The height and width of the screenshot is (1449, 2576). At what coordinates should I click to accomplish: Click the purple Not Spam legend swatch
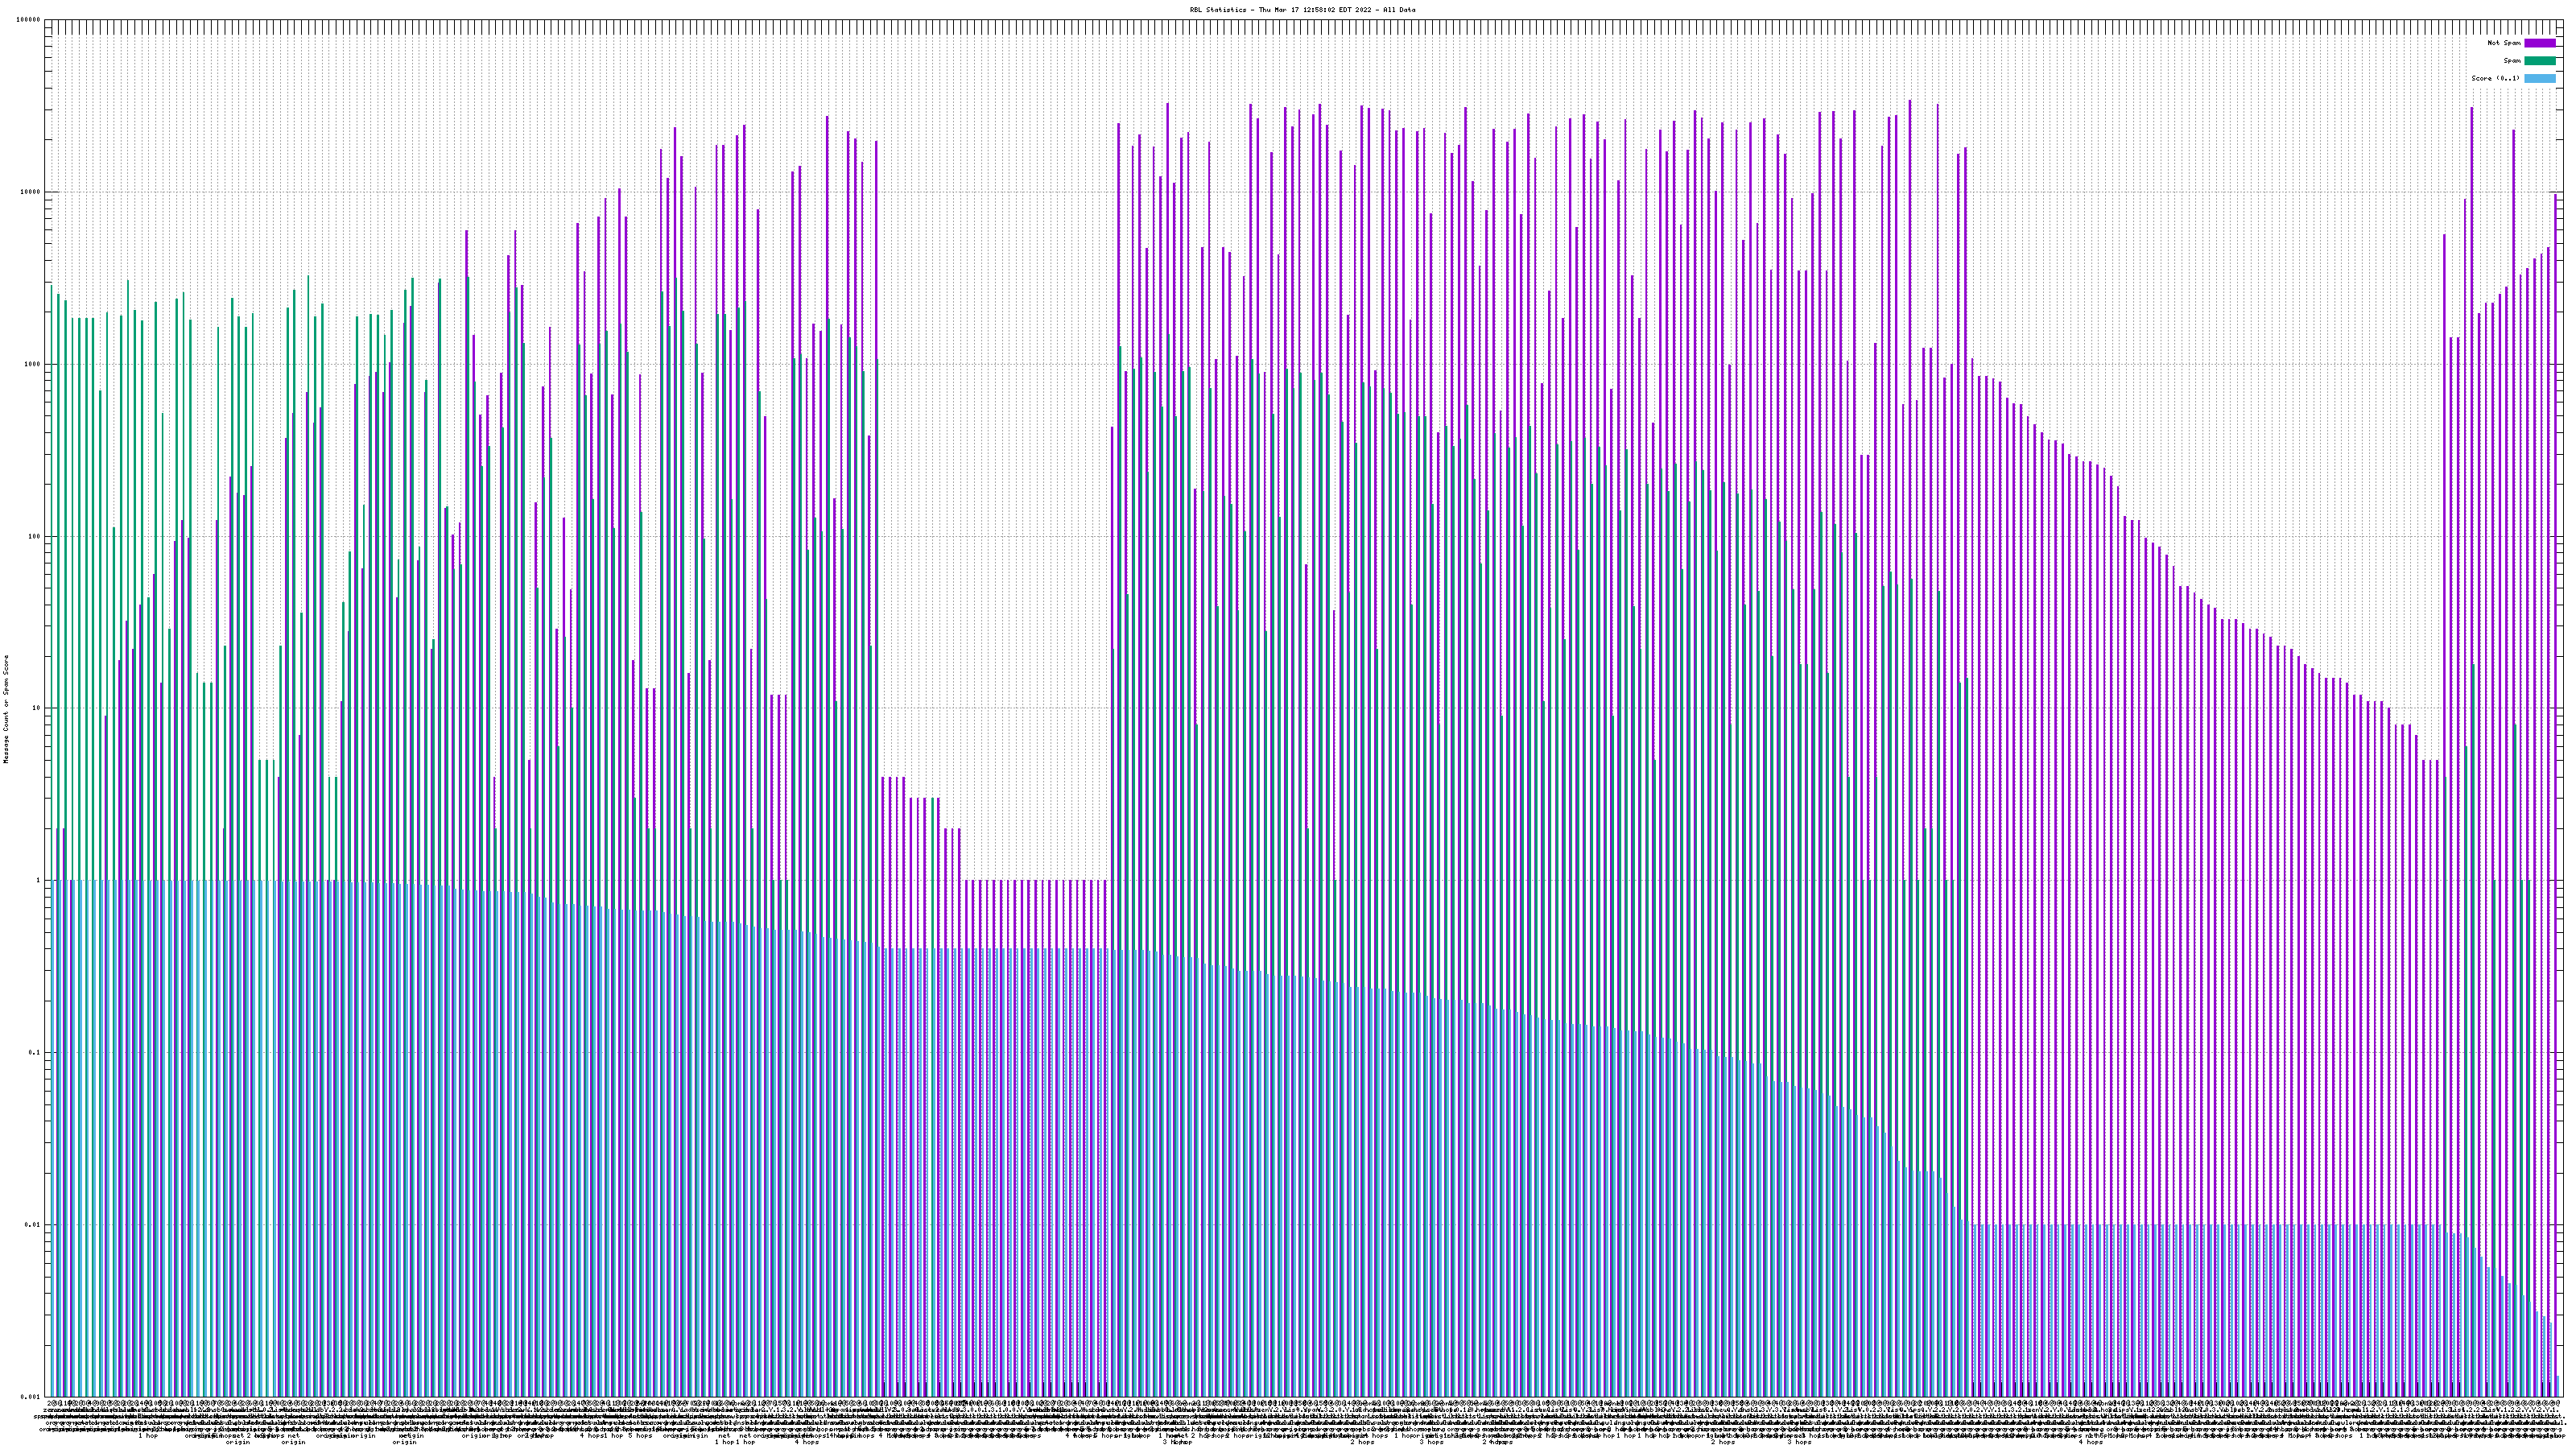pyautogui.click(x=2539, y=43)
